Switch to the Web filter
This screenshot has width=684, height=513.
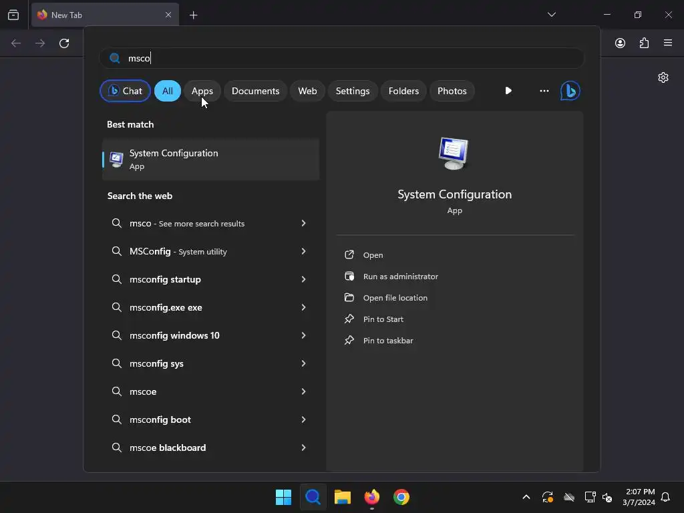[x=307, y=91]
